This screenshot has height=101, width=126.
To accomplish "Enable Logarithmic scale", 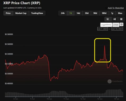I will point(106,25).
